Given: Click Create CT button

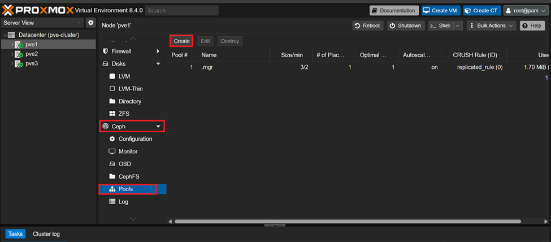Looking at the screenshot, I should 481,10.
